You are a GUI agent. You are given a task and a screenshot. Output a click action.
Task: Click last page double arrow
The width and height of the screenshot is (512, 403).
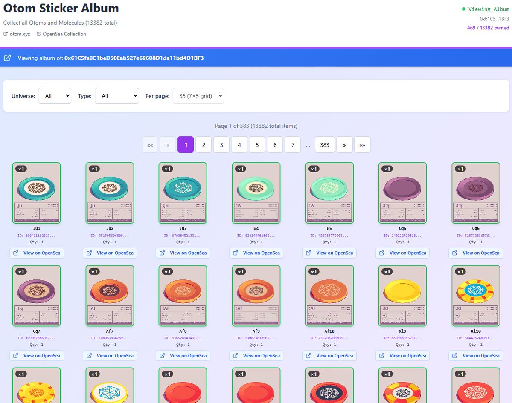tap(362, 144)
